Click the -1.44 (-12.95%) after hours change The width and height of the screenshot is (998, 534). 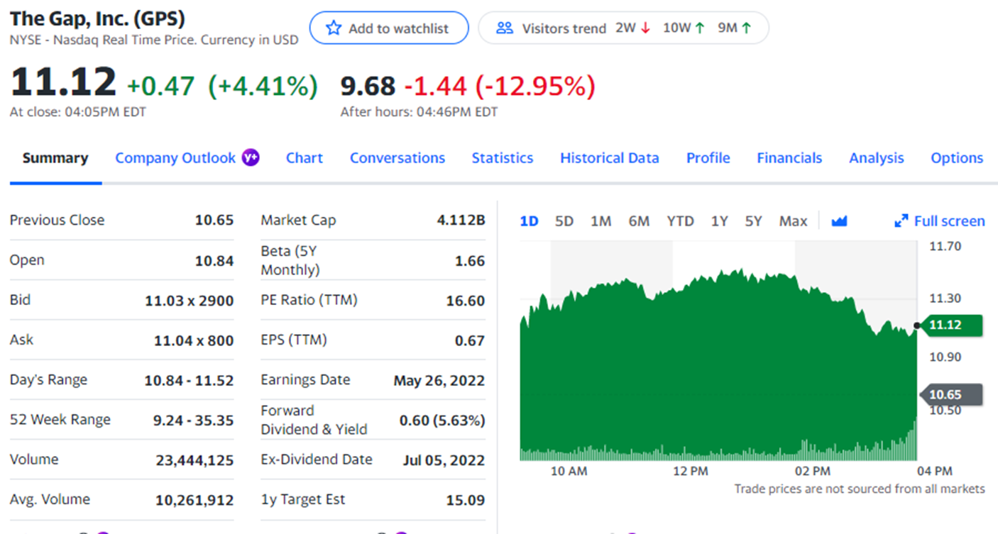pyautogui.click(x=500, y=86)
